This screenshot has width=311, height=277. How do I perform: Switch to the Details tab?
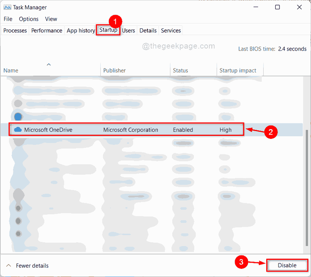click(x=148, y=31)
